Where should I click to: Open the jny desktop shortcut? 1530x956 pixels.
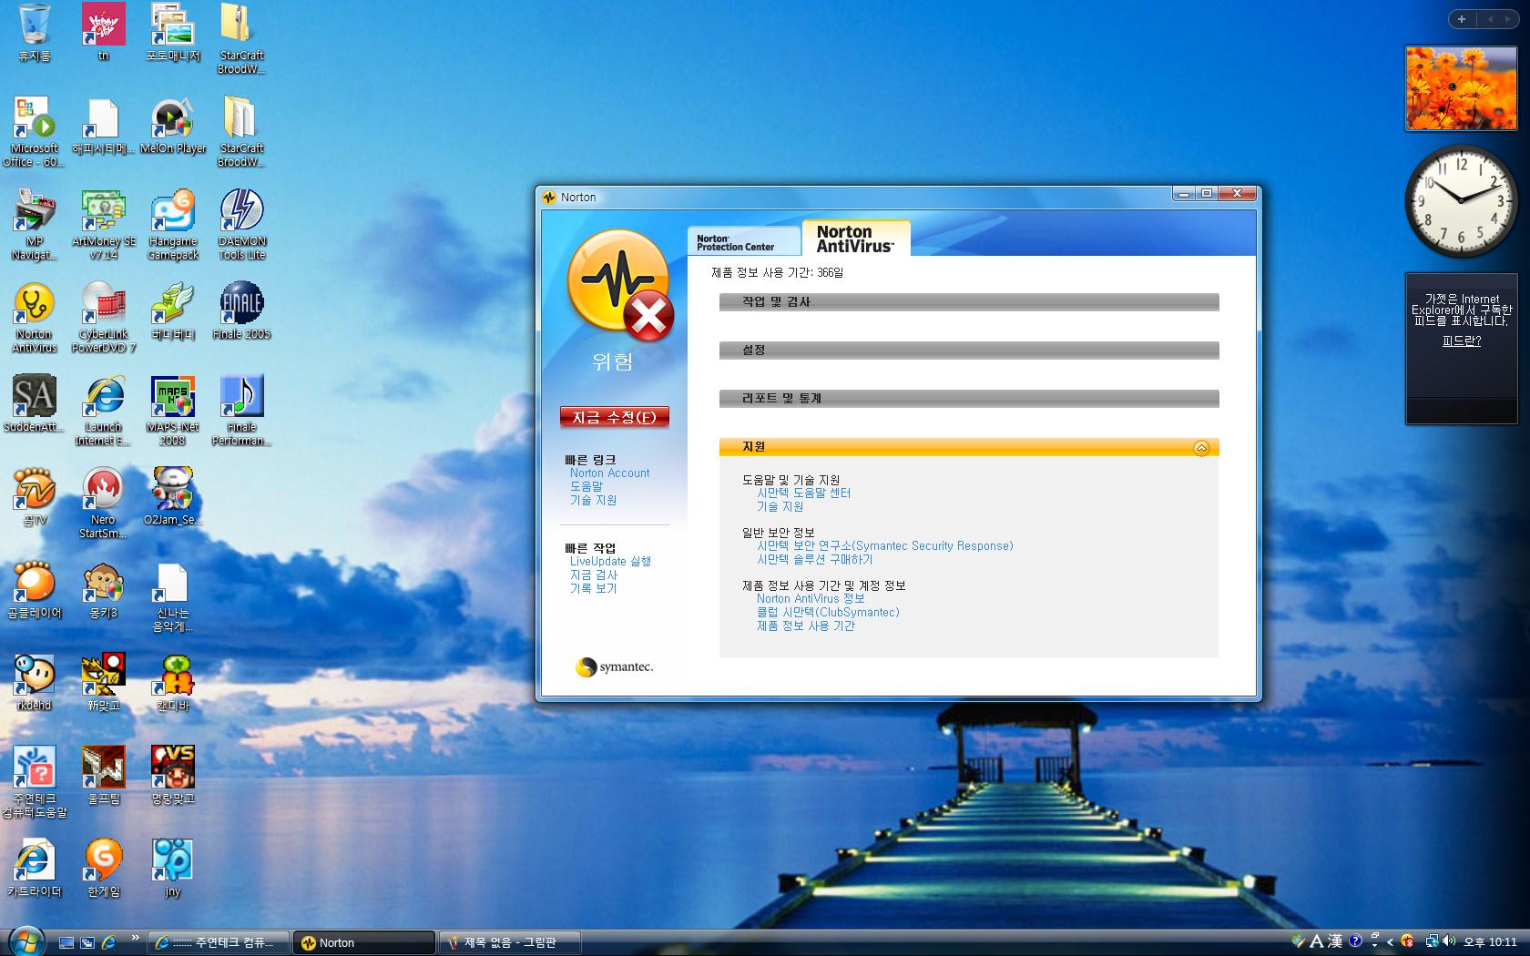click(173, 869)
